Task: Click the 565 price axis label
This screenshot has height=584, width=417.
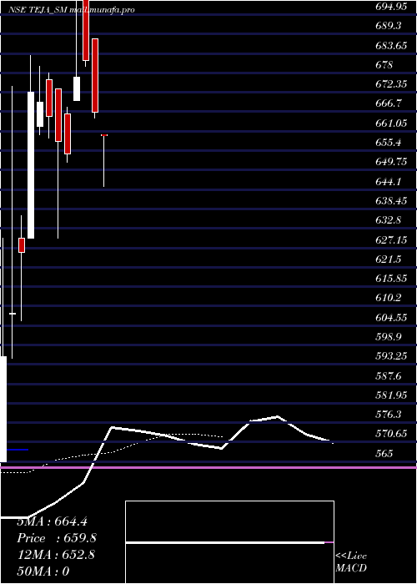Action: [384, 454]
